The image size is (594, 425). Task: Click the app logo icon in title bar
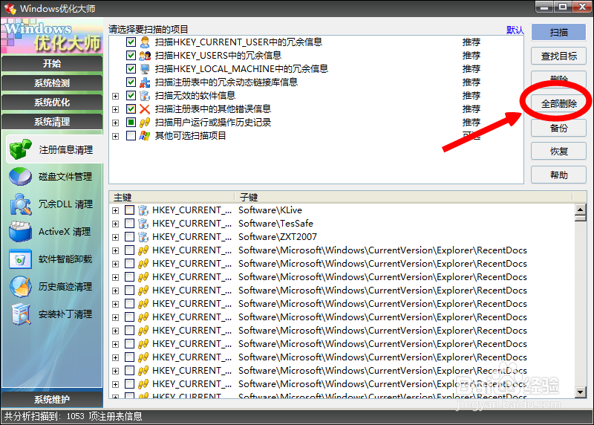(10, 8)
